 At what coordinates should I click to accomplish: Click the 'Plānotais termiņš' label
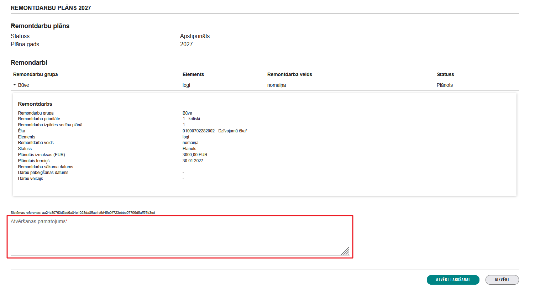tap(34, 161)
